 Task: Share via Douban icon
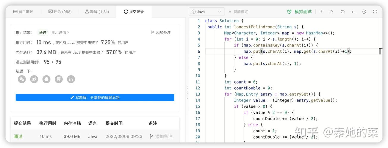point(59,79)
